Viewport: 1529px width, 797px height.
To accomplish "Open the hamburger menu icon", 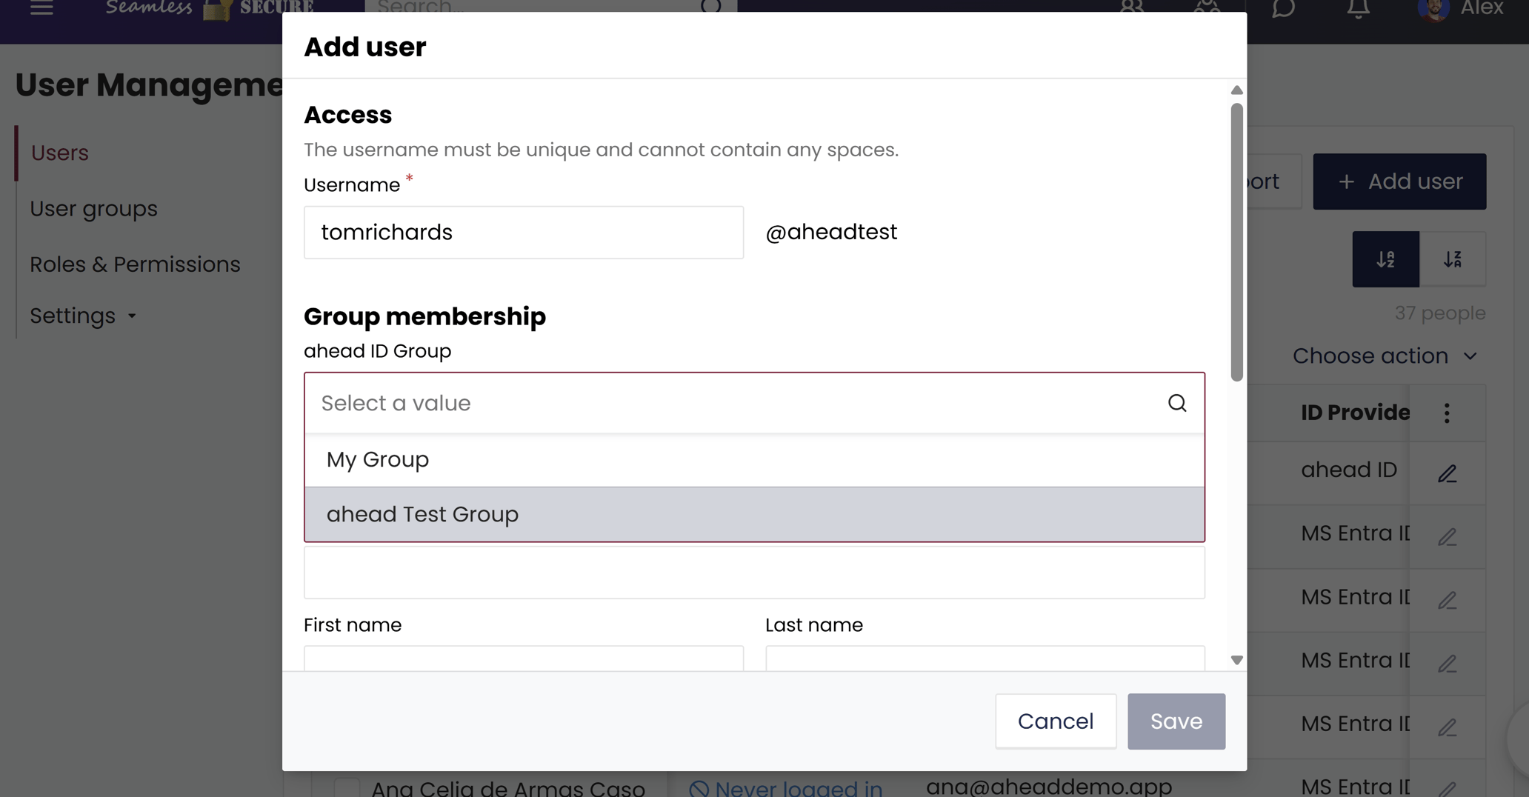I will (41, 8).
